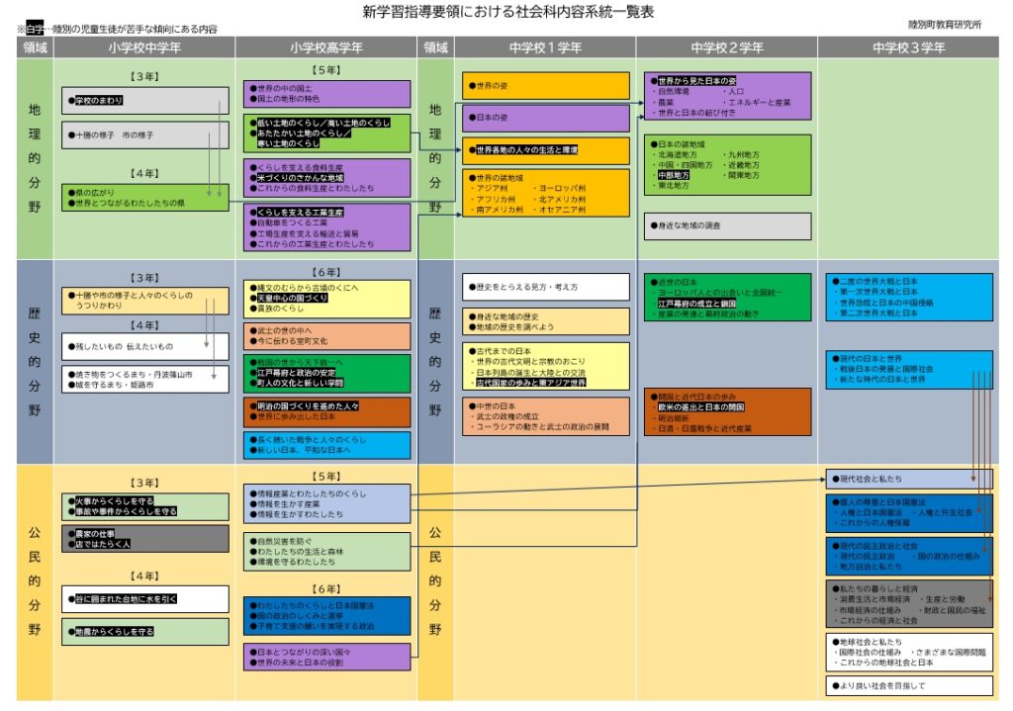
Task: Click the 中学校3学年 column header
Action: tap(907, 47)
